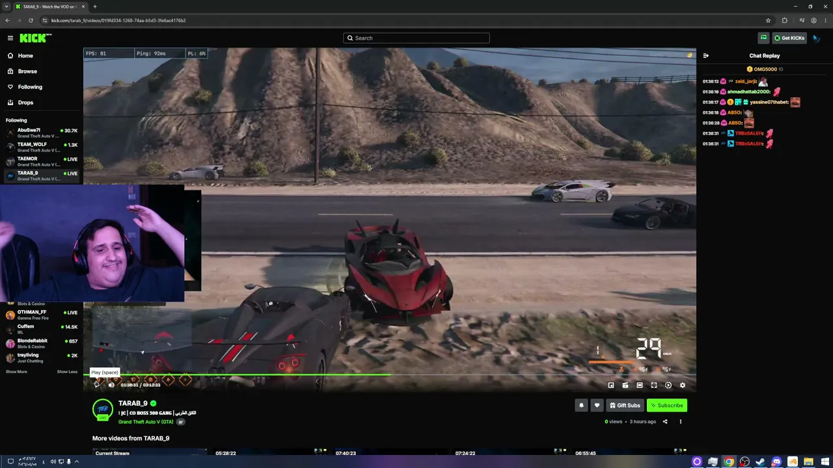Open the playback speed control
The width and height of the screenshot is (833, 468).
pyautogui.click(x=668, y=385)
